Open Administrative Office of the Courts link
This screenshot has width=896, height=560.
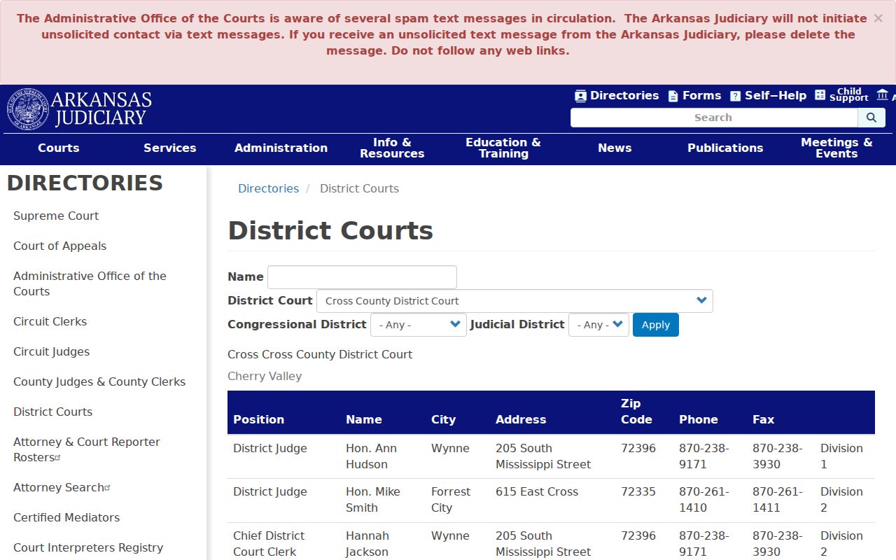(90, 283)
